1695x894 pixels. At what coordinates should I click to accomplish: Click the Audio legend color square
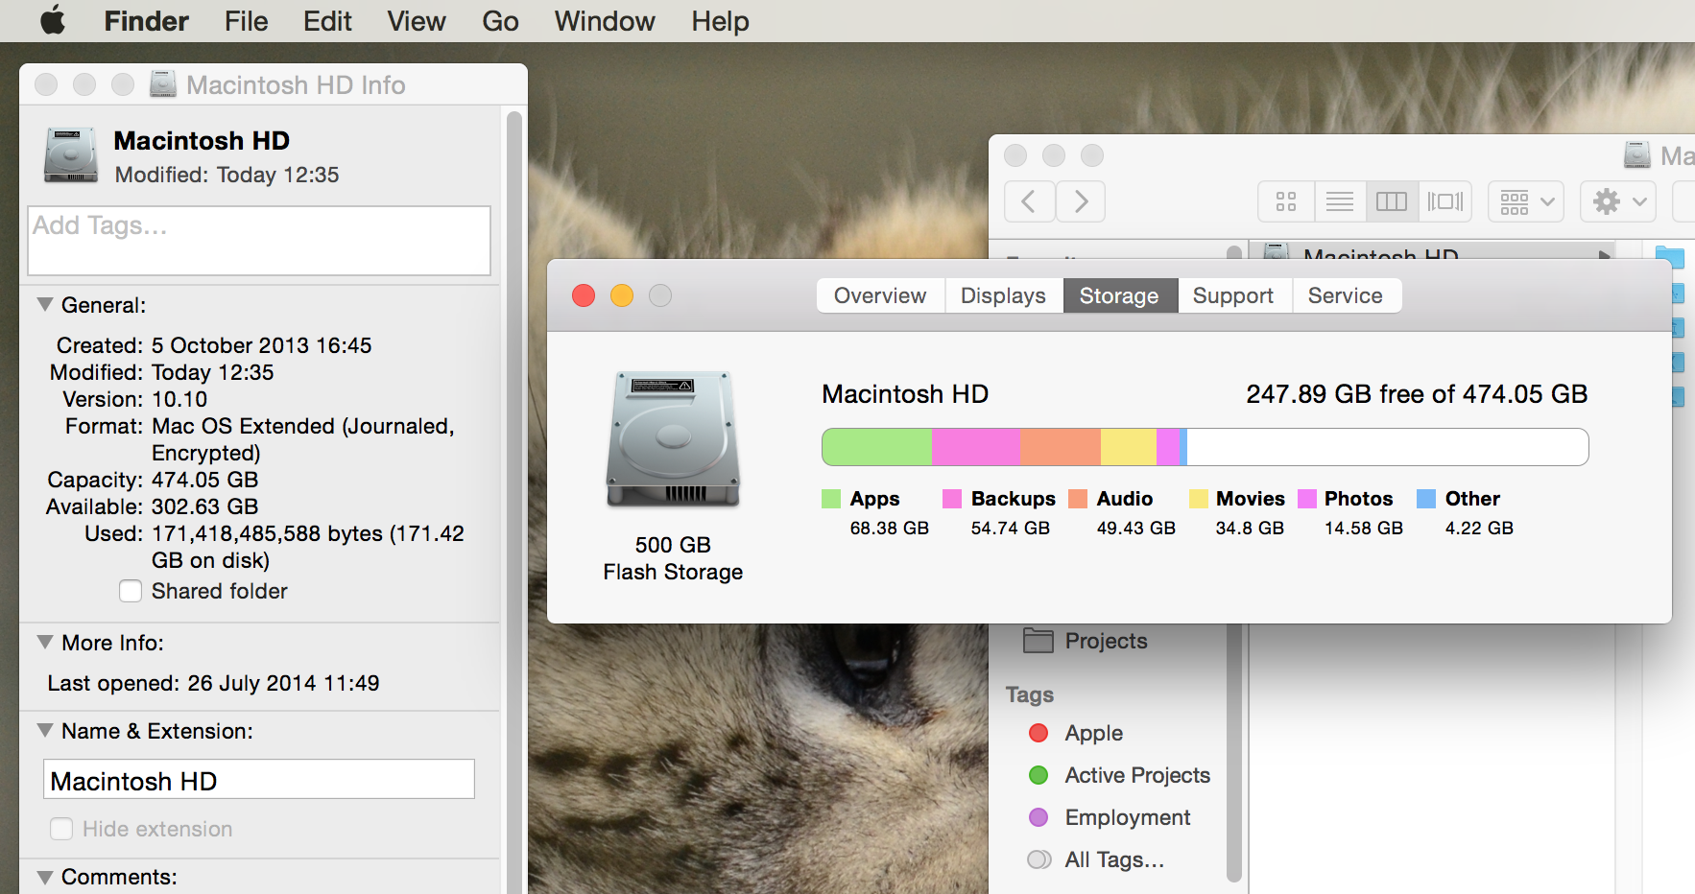1078,499
